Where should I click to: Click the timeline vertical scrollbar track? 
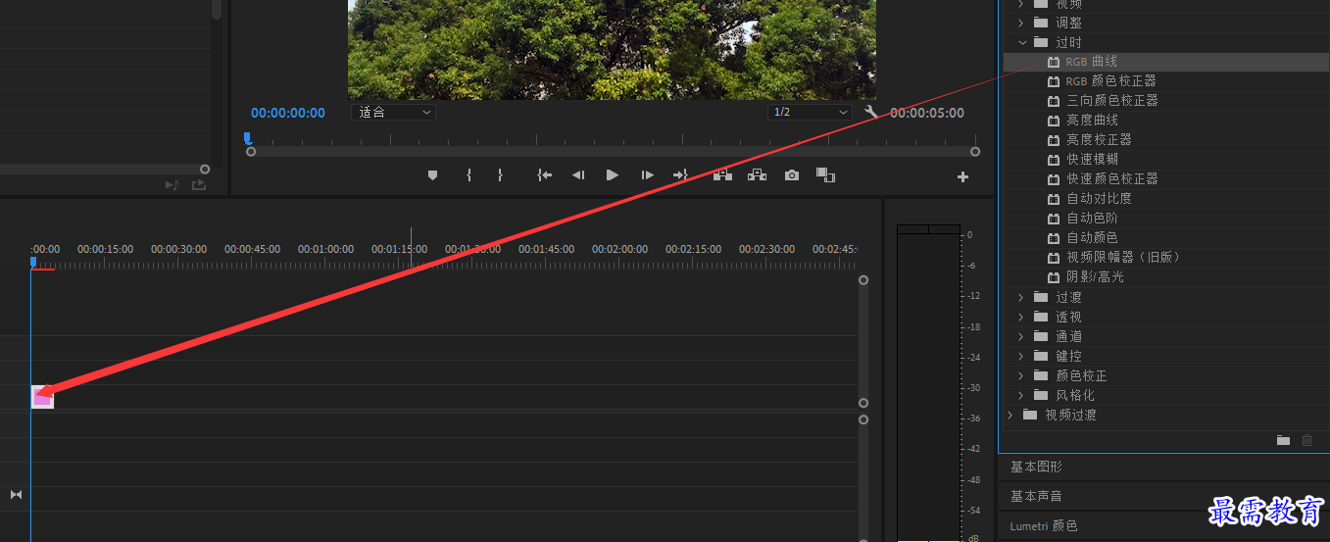863,341
